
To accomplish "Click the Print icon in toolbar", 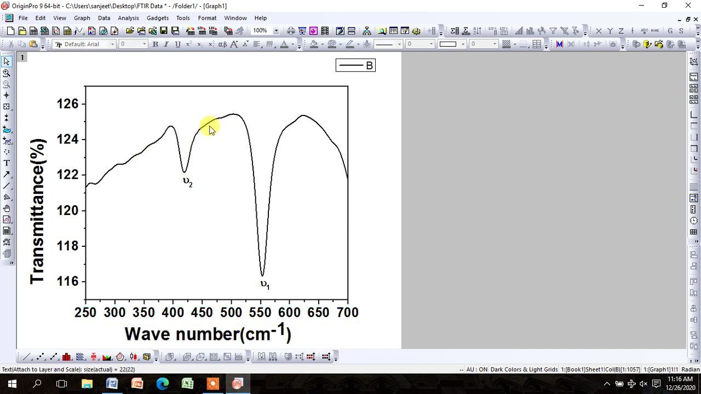I will [291, 31].
